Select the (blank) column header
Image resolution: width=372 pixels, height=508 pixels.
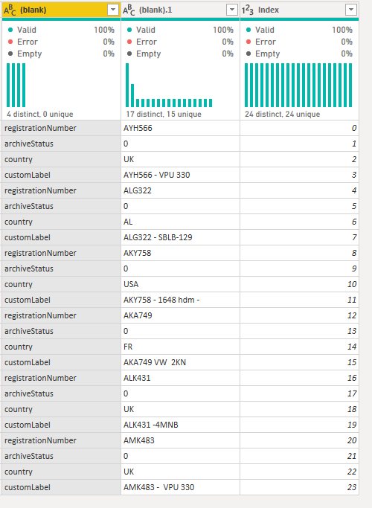click(x=61, y=10)
